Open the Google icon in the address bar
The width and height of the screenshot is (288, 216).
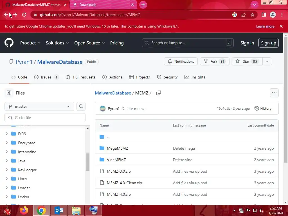coord(235,15)
